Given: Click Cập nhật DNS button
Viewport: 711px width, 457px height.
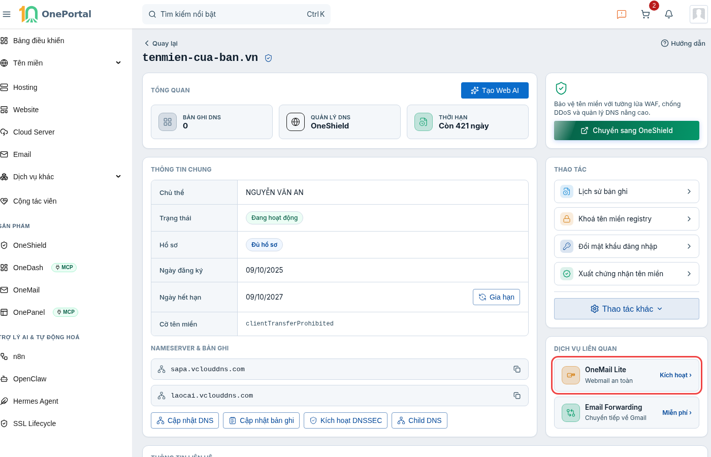Looking at the screenshot, I should click(x=185, y=420).
